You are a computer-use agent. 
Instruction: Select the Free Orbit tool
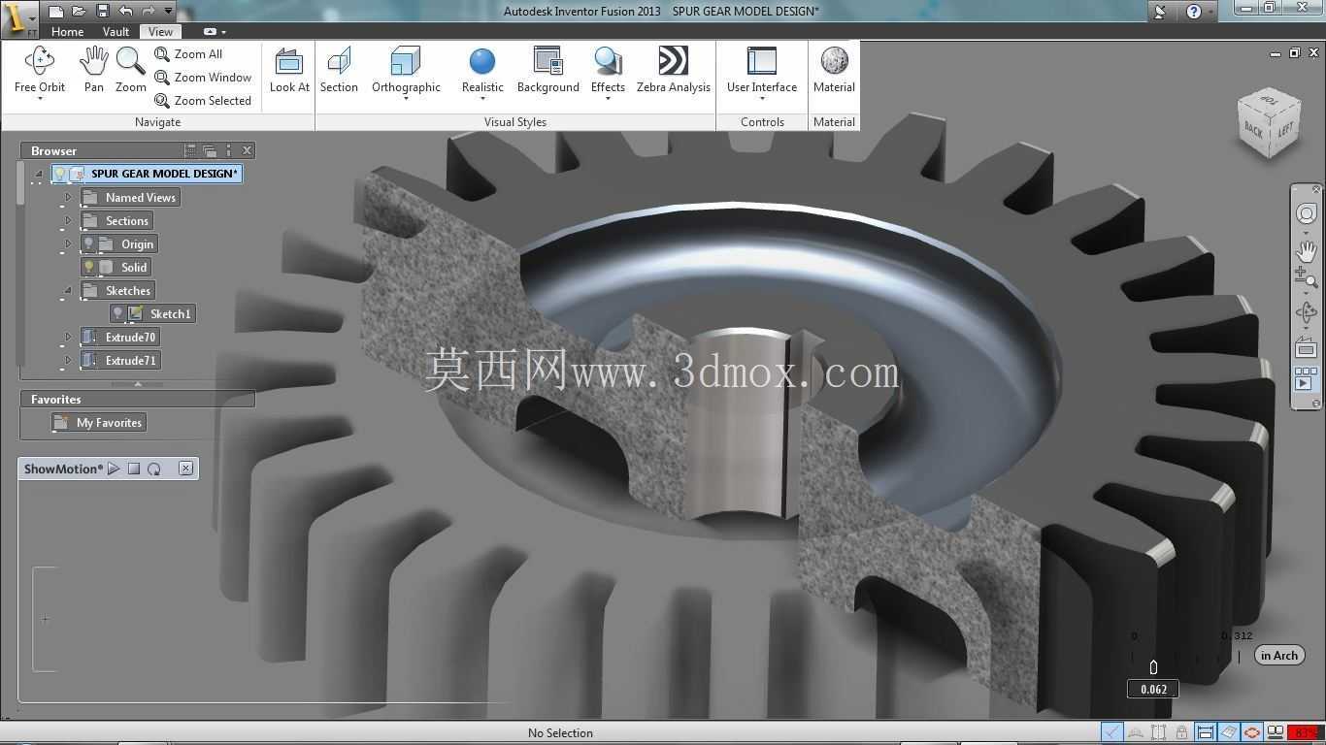pyautogui.click(x=40, y=70)
